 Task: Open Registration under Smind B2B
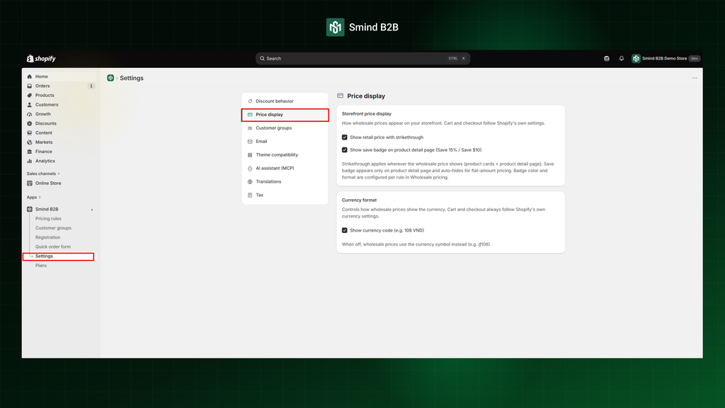coord(47,237)
